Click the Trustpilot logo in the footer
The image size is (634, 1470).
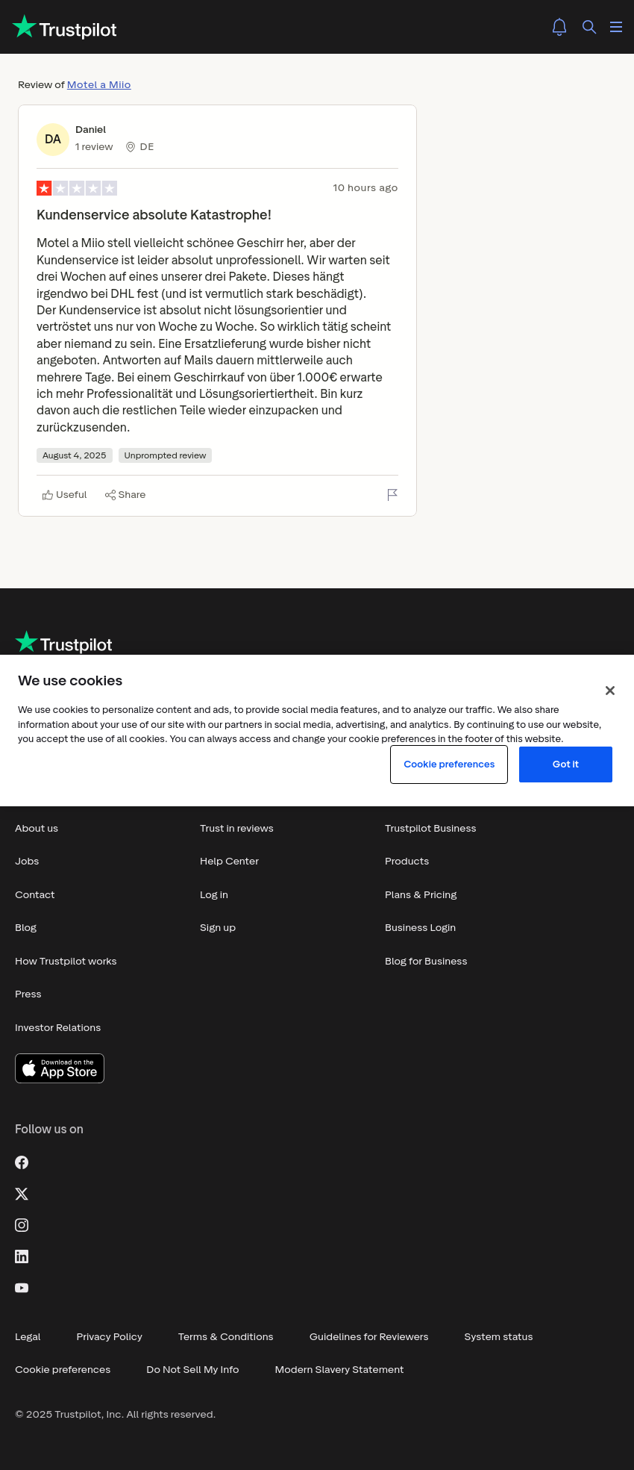tap(63, 643)
